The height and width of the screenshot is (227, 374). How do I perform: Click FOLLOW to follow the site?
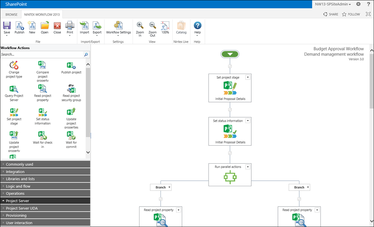pyautogui.click(x=351, y=14)
